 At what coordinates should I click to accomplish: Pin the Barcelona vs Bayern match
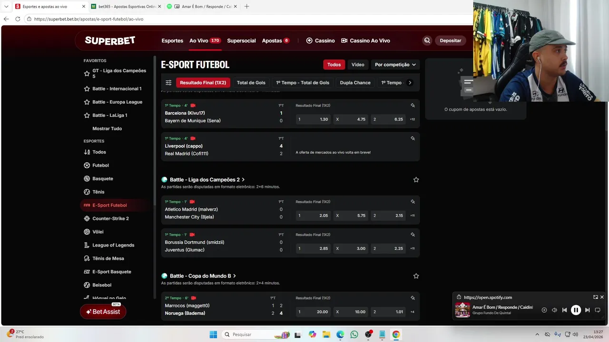tap(413, 105)
